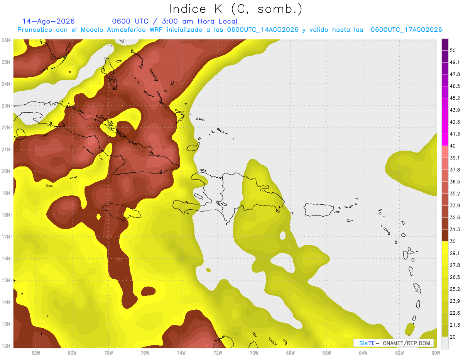Click the latitude label "16N"
This screenshot has width=463, height=358.
click(x=6, y=258)
